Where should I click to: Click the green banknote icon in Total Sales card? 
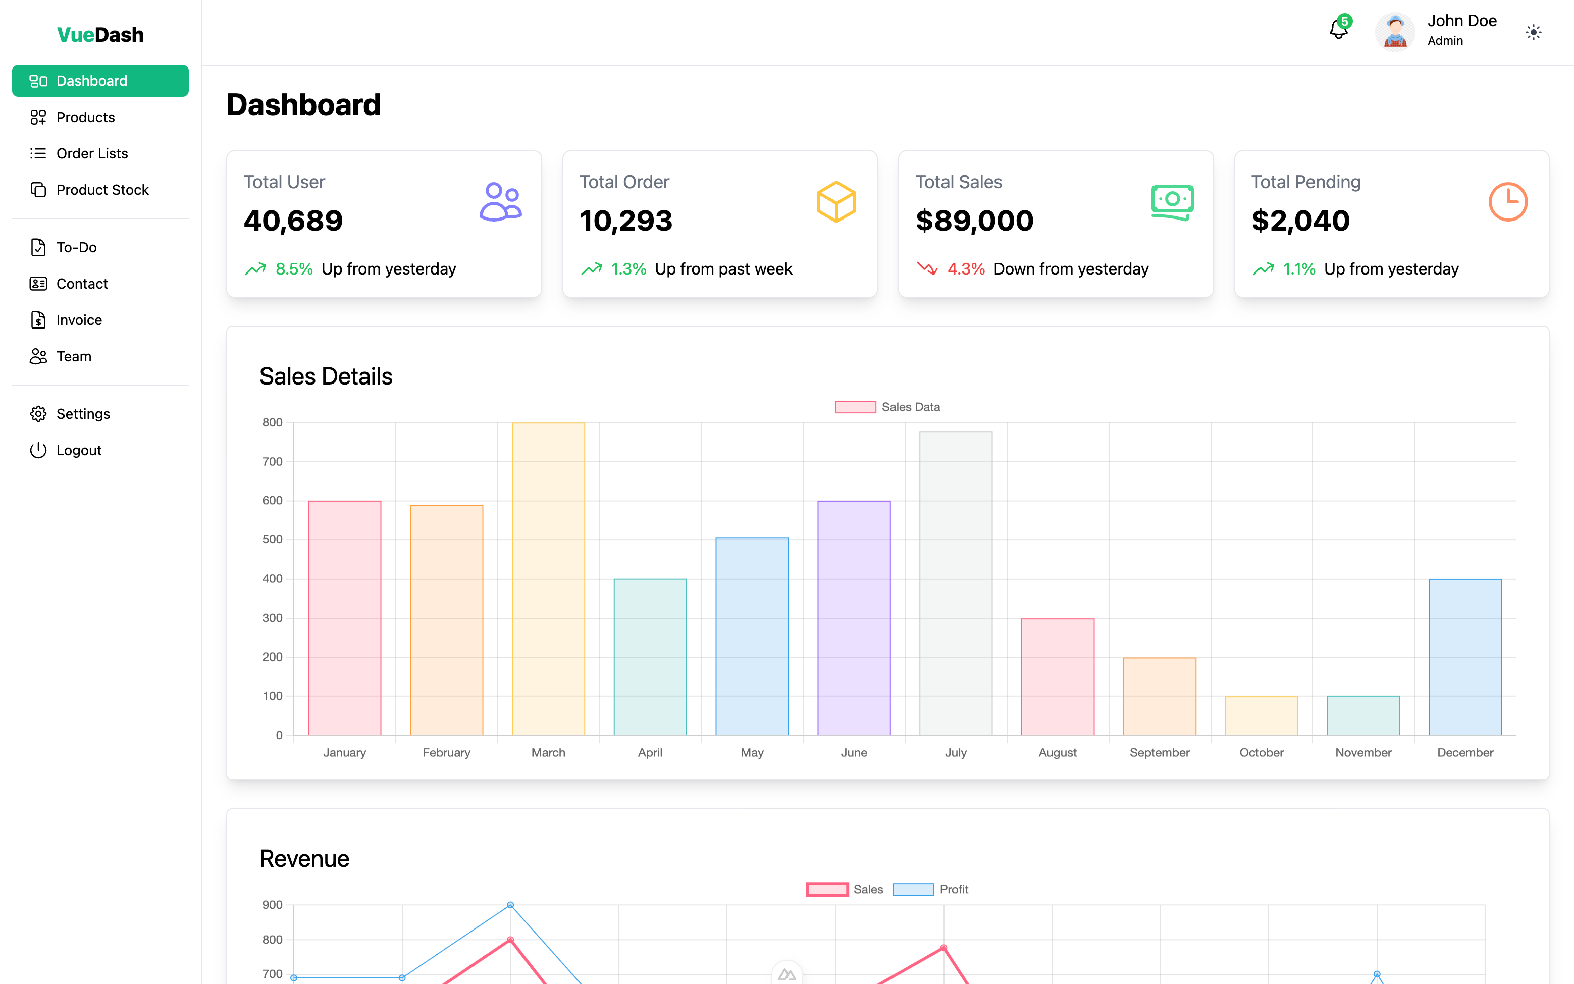(x=1172, y=202)
